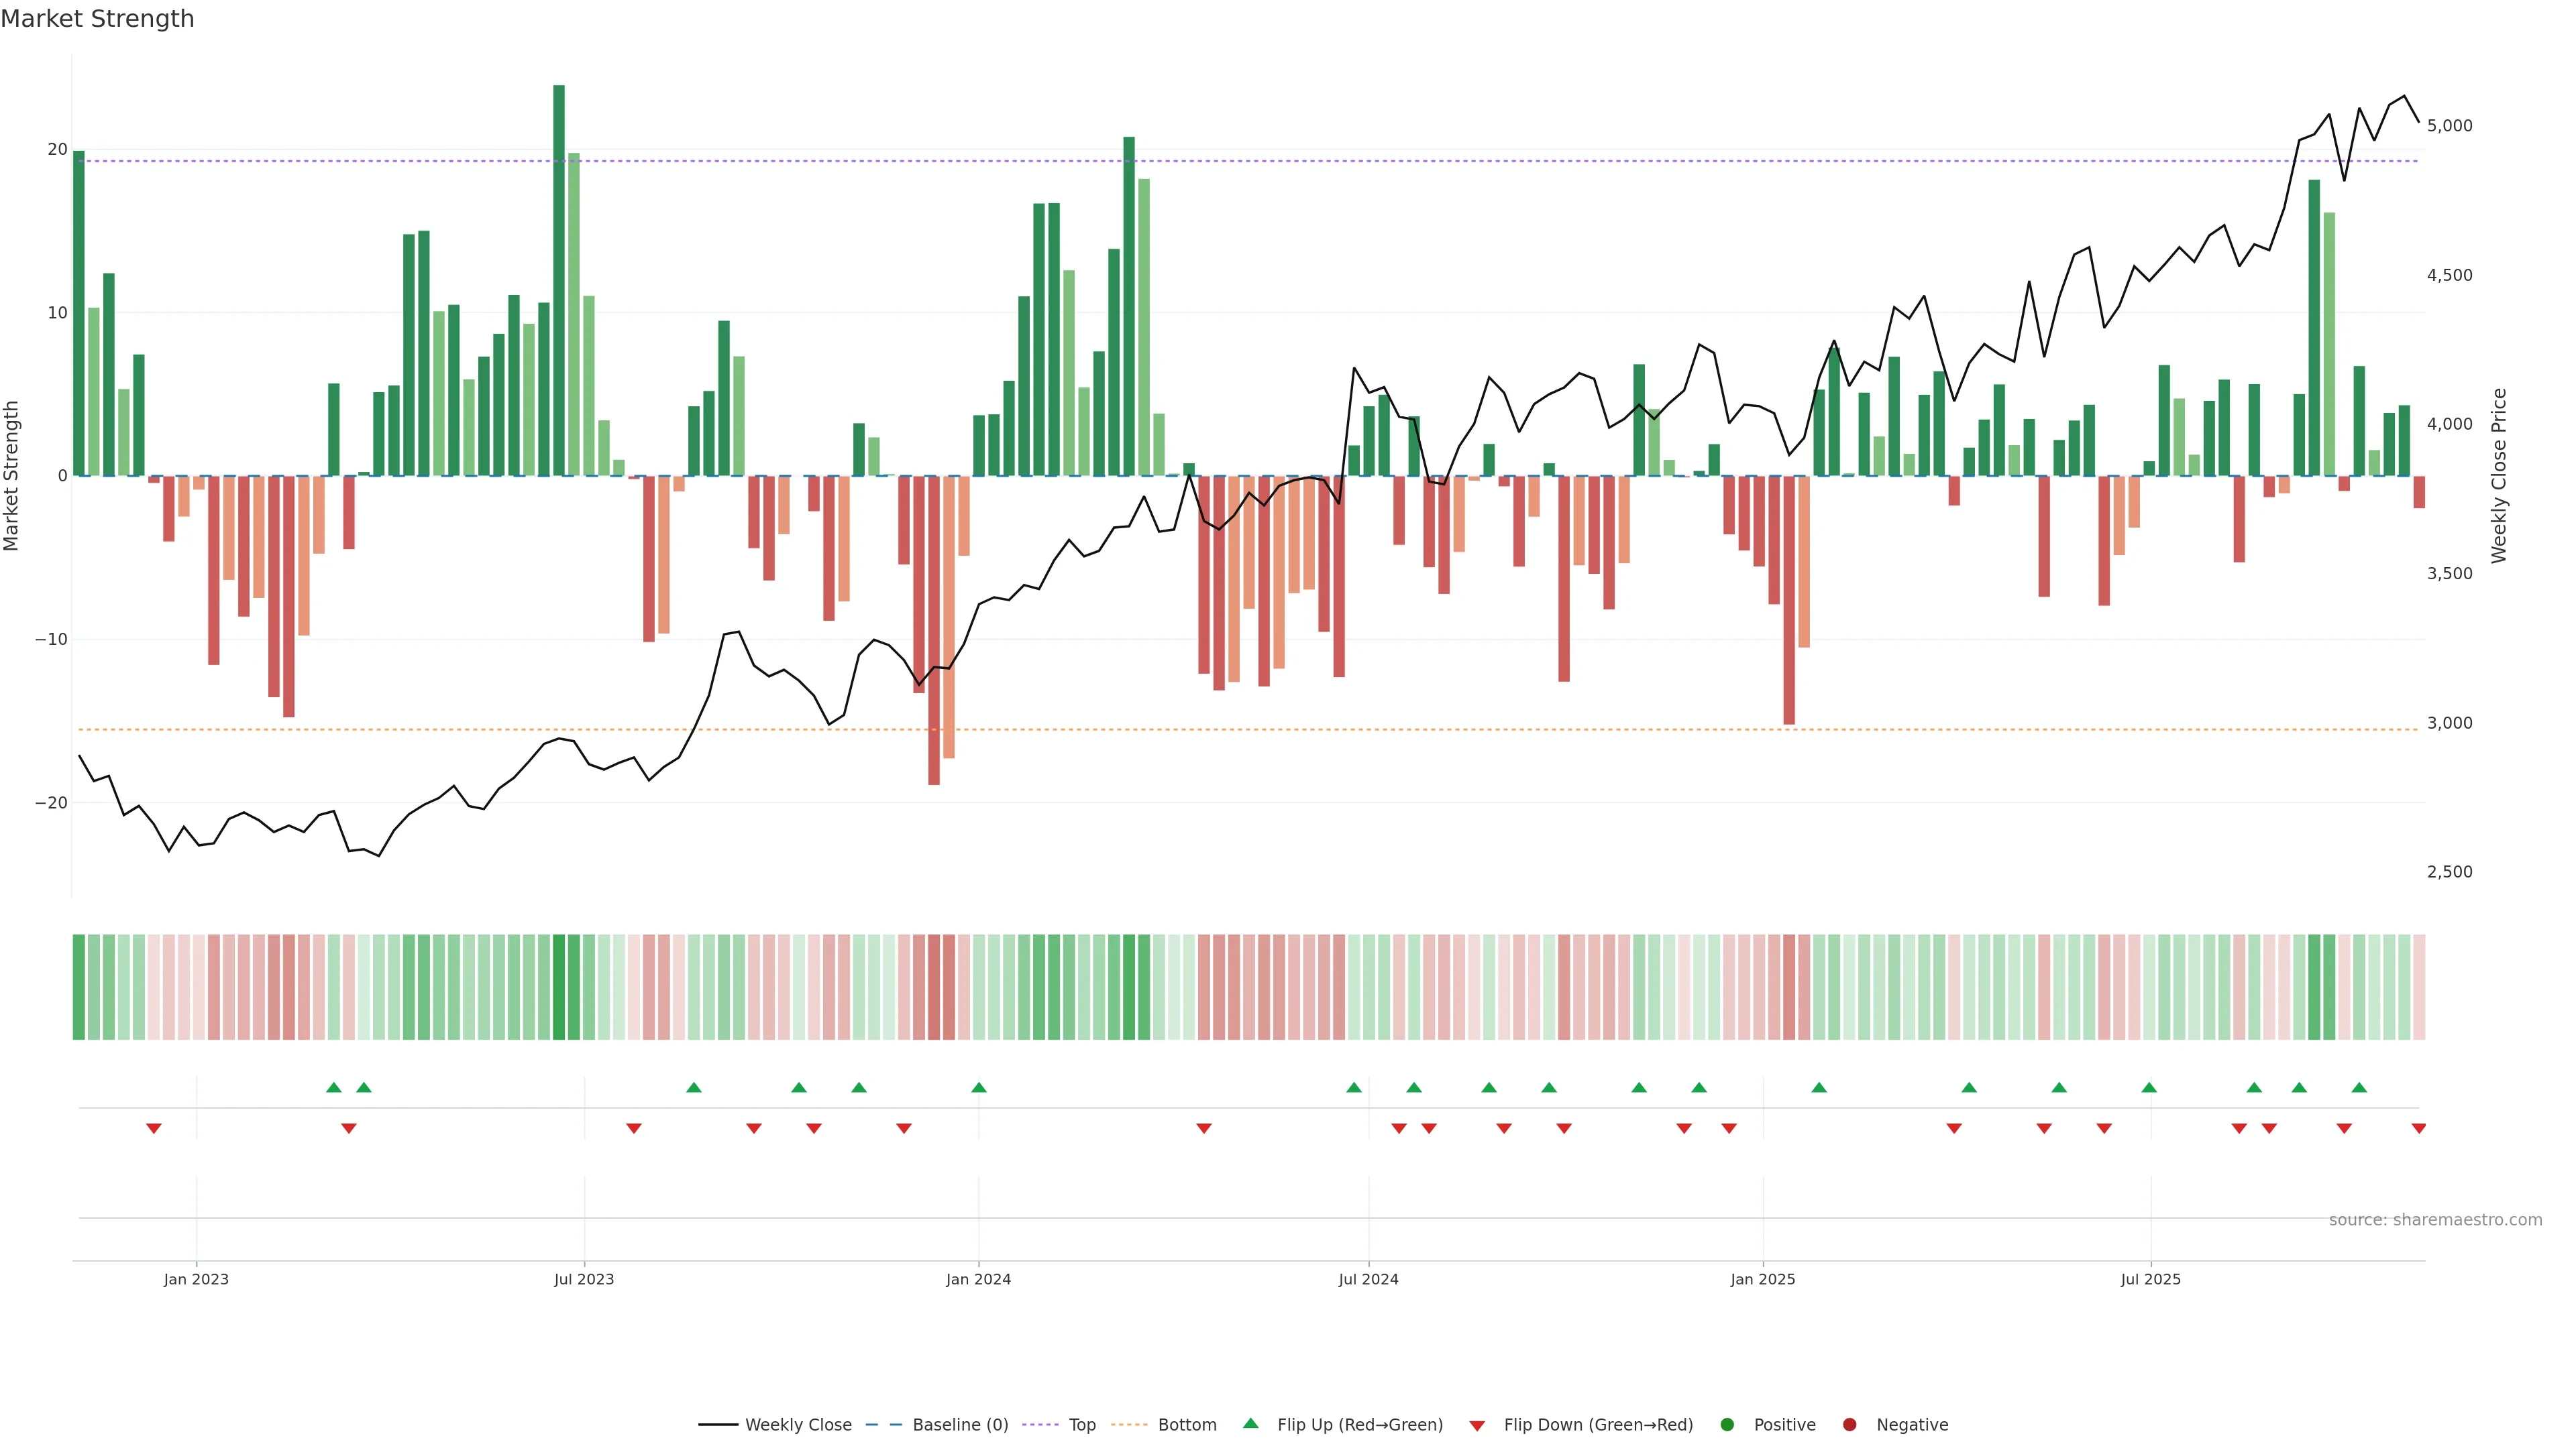Click the tallest green bar near Jul 2023
This screenshot has width=2576, height=1448.
tap(559, 280)
